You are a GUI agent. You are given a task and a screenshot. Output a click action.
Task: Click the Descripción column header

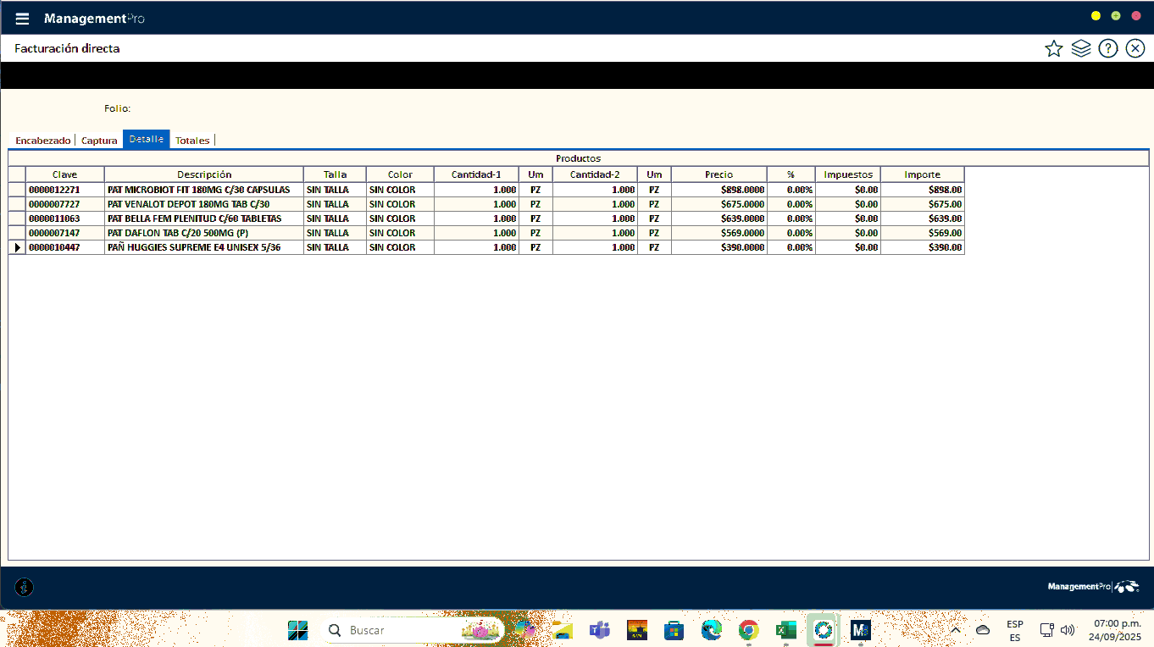(203, 174)
